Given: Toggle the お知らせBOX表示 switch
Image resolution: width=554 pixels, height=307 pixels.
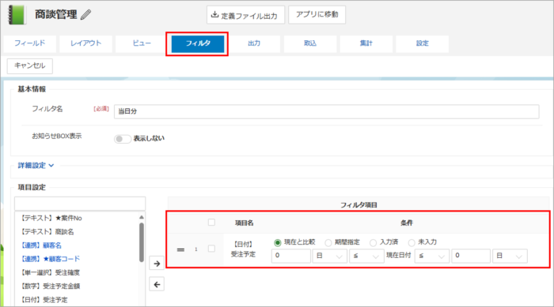Looking at the screenshot, I should pos(122,139).
